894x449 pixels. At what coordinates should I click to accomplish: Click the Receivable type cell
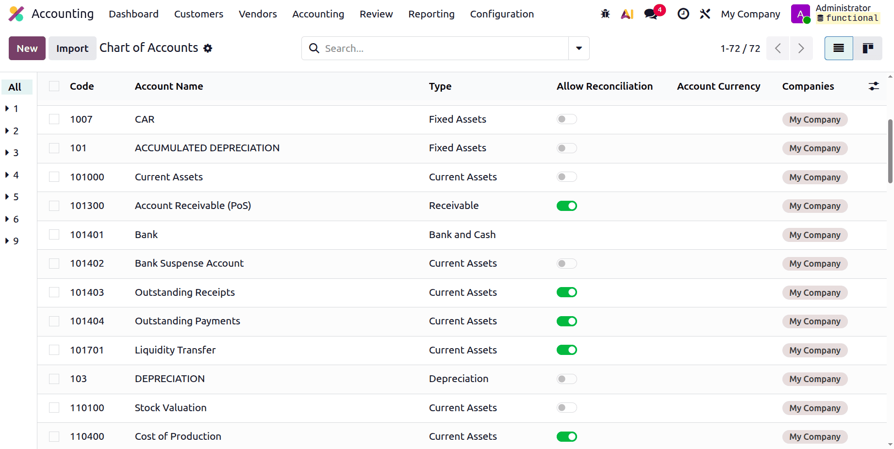[x=454, y=206]
